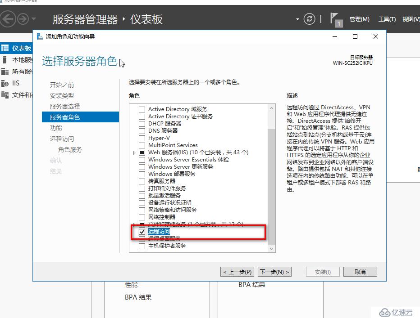The height and width of the screenshot is (318, 420).
Task: Enable the DHCP 服务器 checkbox
Action: tap(142, 123)
